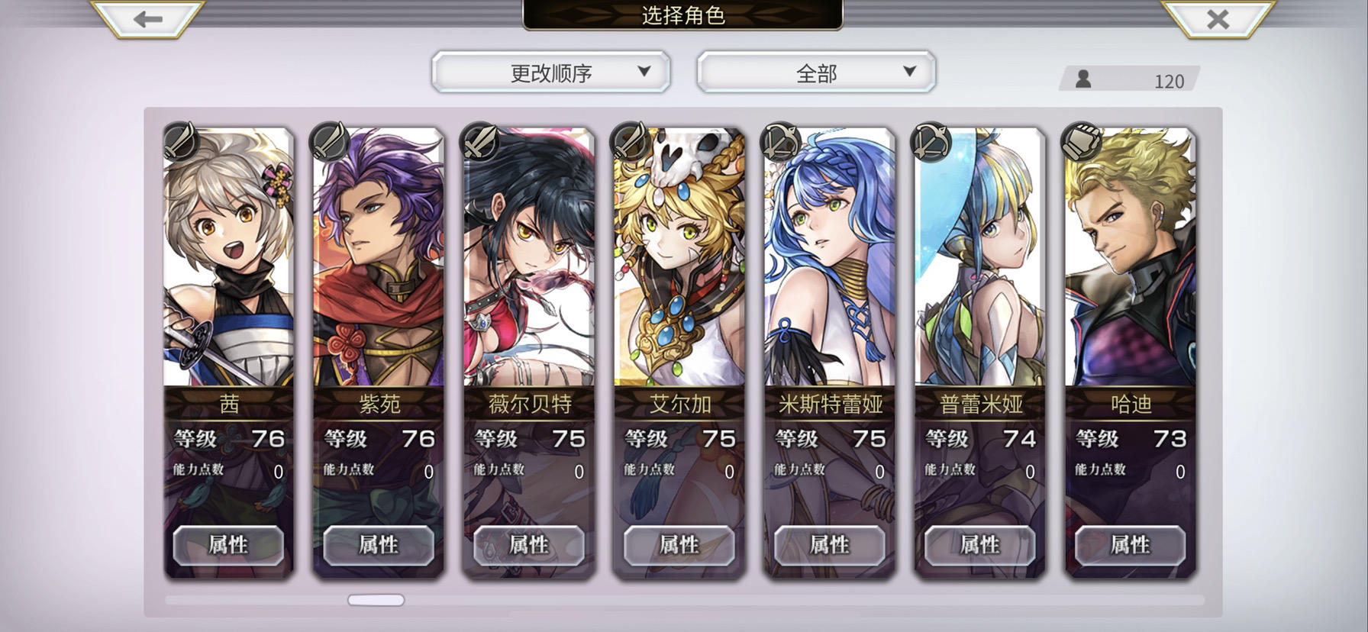Tap the weapon icon on 薇尔贝特's card

coord(480,142)
